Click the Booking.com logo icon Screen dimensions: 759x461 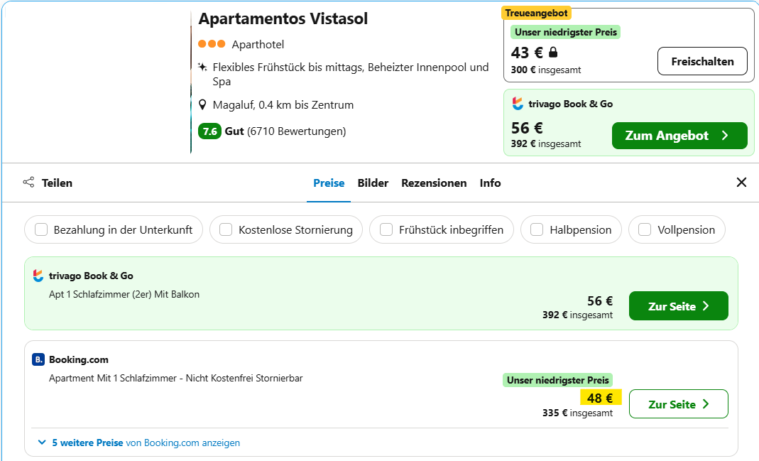38,359
